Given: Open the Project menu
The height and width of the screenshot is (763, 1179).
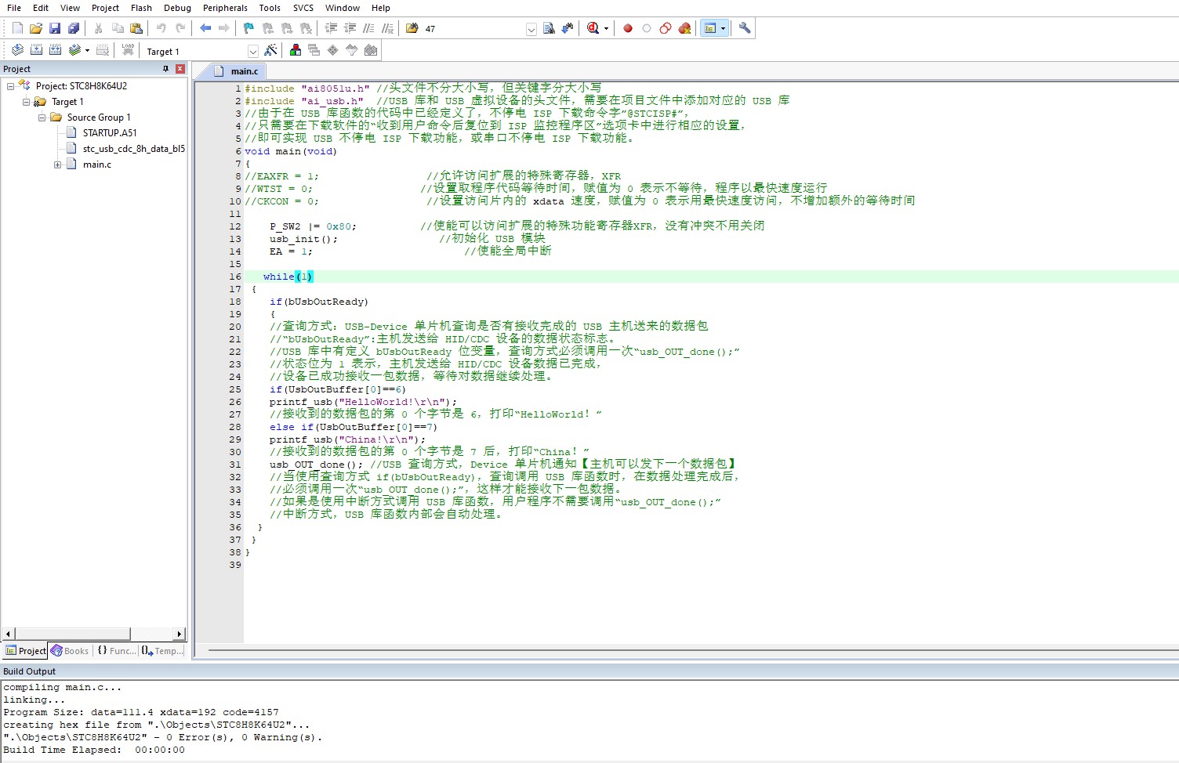Looking at the screenshot, I should coord(105,8).
